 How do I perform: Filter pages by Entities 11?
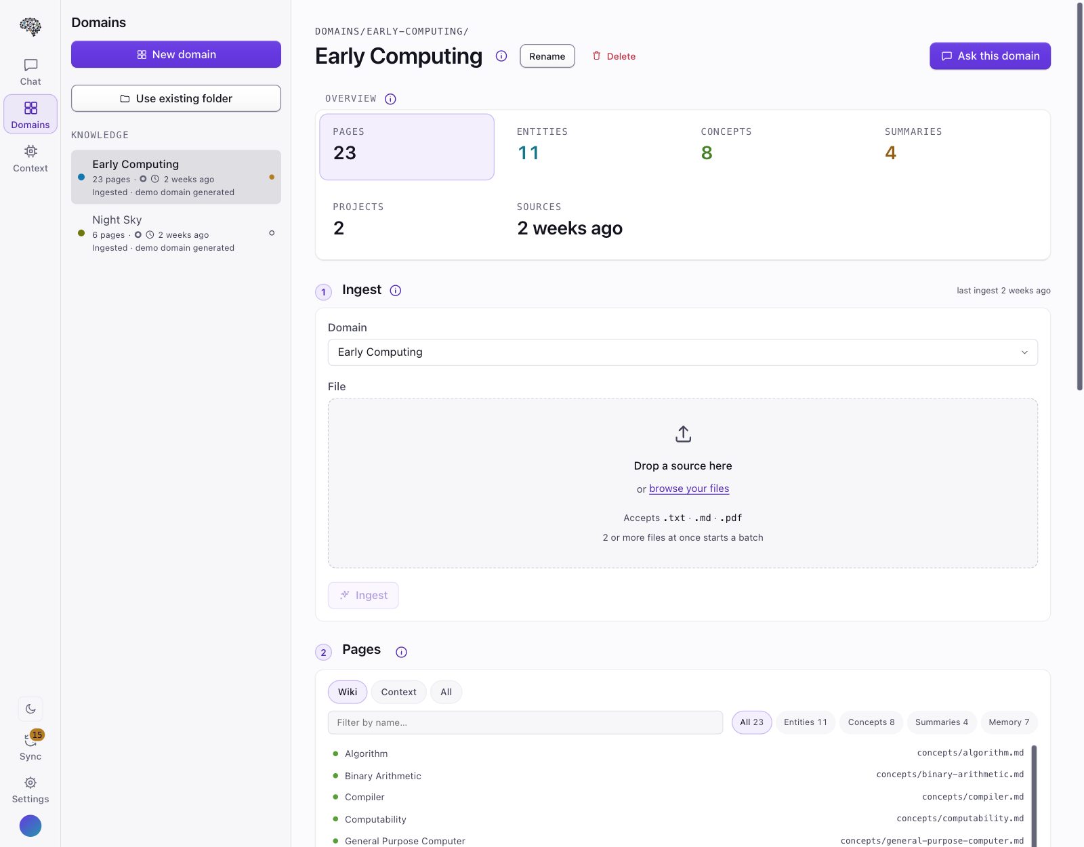coord(806,722)
